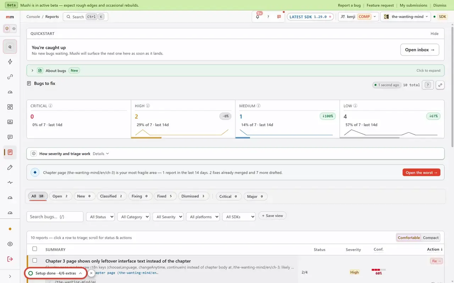
Task: Tick the select-all checkbox in table header
Action: point(35,249)
